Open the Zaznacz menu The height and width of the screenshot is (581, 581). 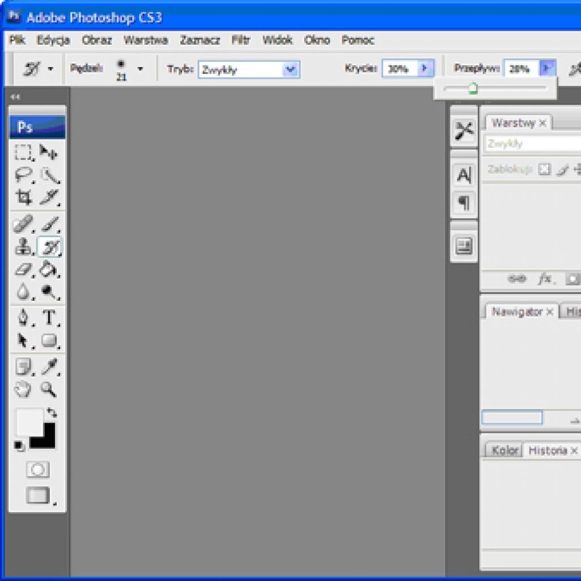(200, 40)
